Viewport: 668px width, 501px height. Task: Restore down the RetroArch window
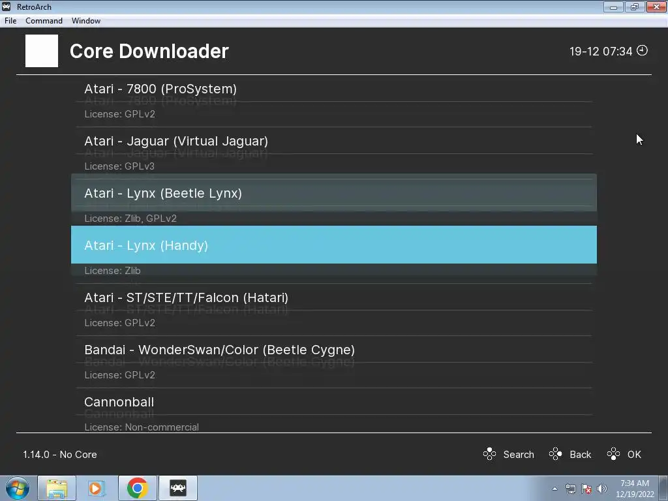pyautogui.click(x=635, y=7)
